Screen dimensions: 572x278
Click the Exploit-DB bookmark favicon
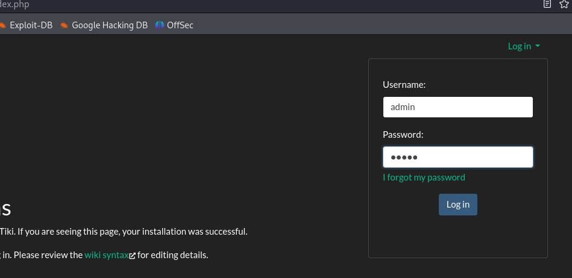pyautogui.click(x=2, y=25)
